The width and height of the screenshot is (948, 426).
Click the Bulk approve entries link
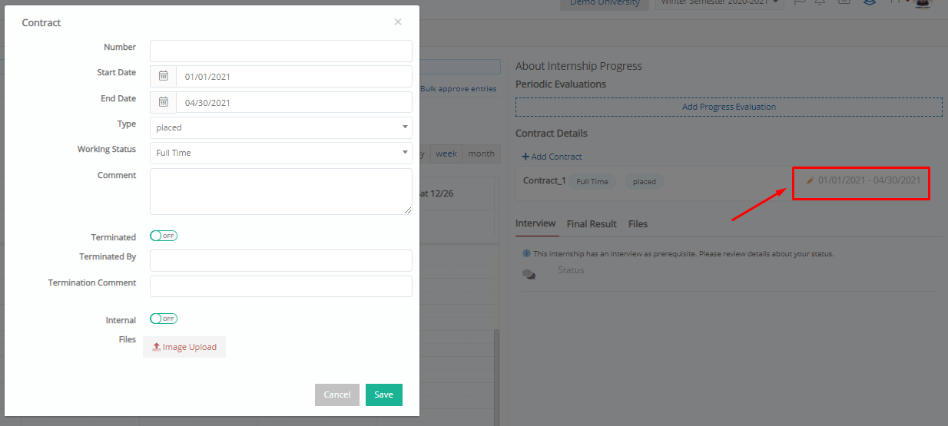point(458,89)
